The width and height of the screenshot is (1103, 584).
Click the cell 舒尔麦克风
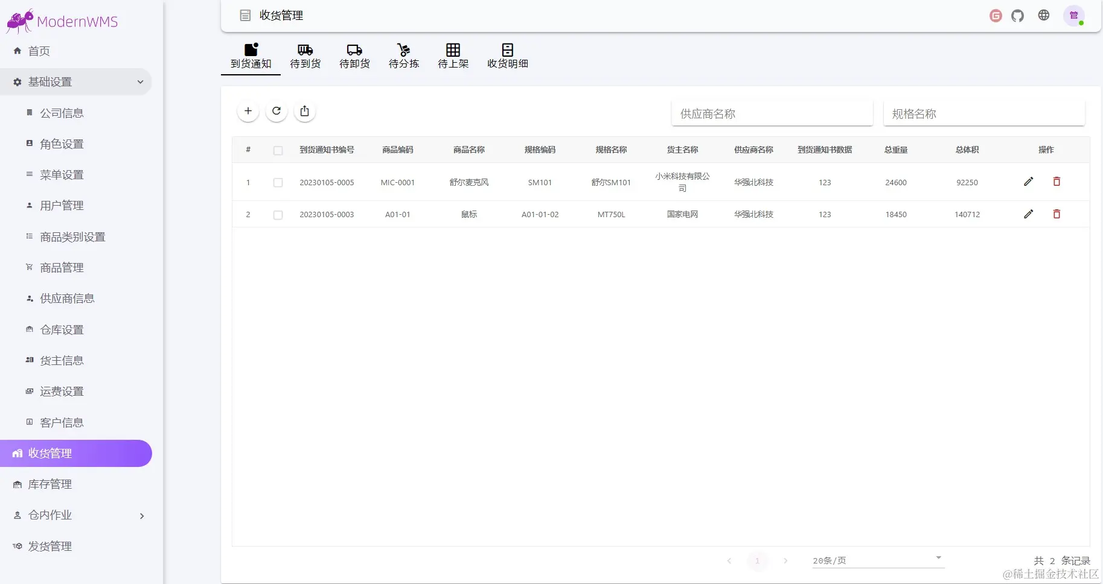click(x=469, y=182)
